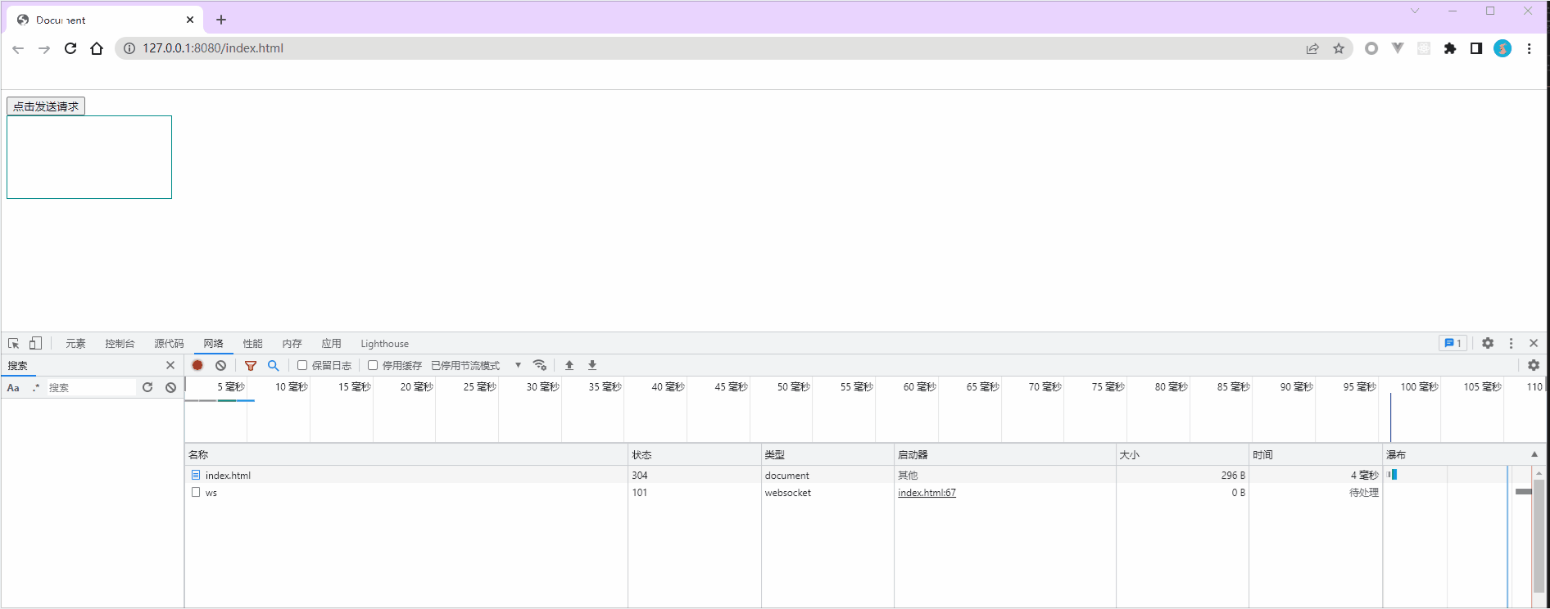Stop recording network log
Image resolution: width=1550 pixels, height=609 pixels.
click(197, 365)
